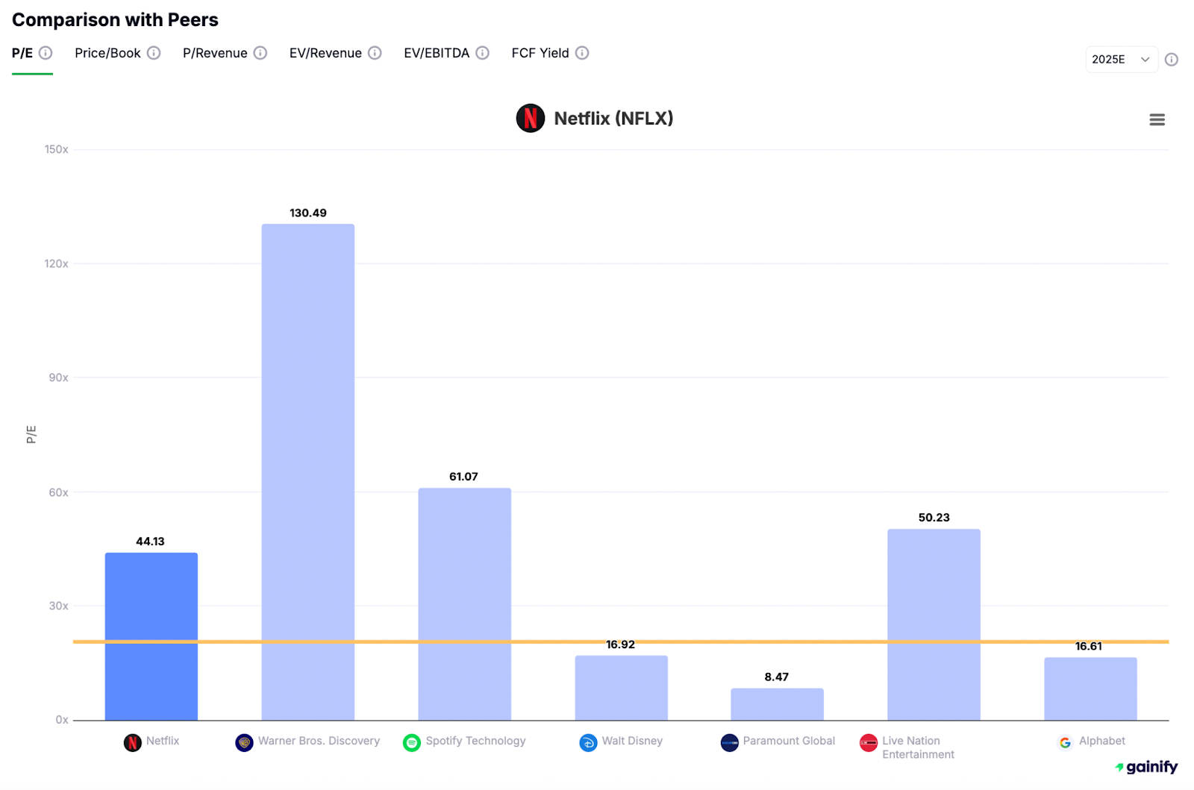1194x790 pixels.
Task: Click the Live Nation Entertainment logo icon
Action: [869, 742]
